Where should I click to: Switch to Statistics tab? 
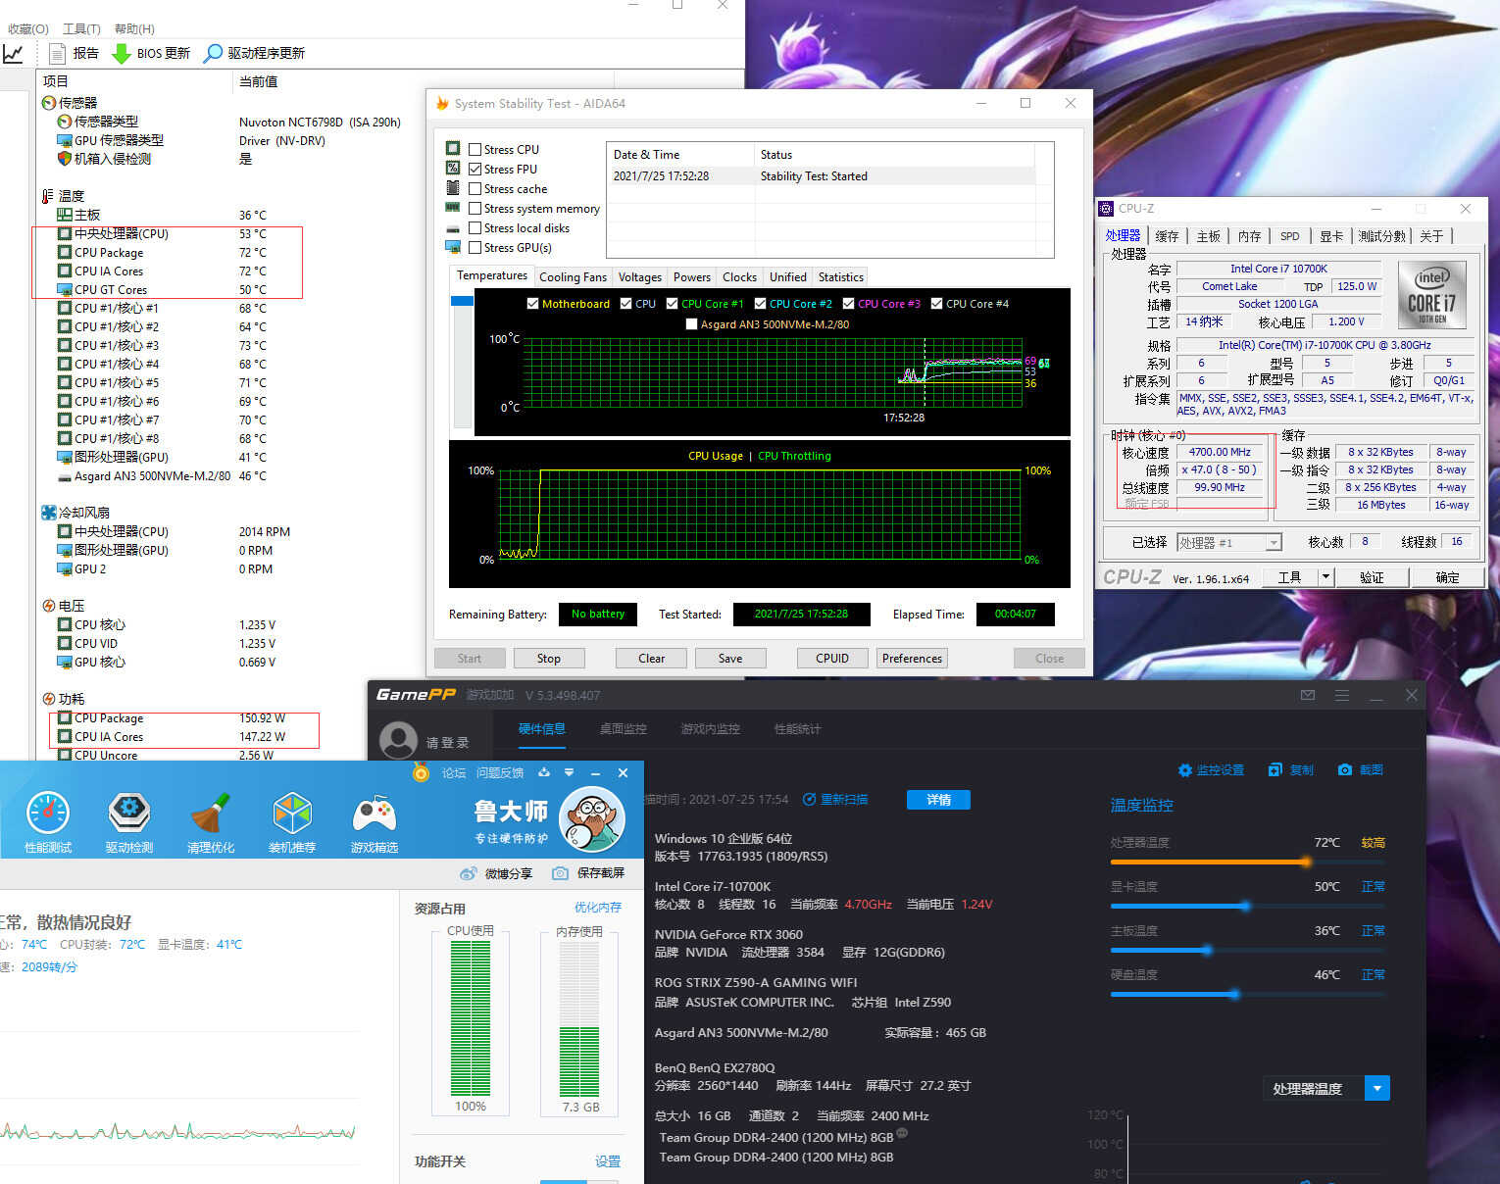pyautogui.click(x=841, y=277)
